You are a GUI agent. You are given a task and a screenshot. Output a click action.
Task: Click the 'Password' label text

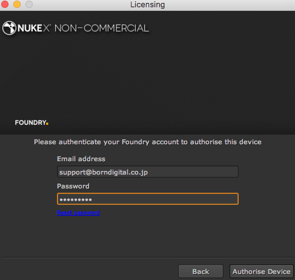[x=73, y=186]
